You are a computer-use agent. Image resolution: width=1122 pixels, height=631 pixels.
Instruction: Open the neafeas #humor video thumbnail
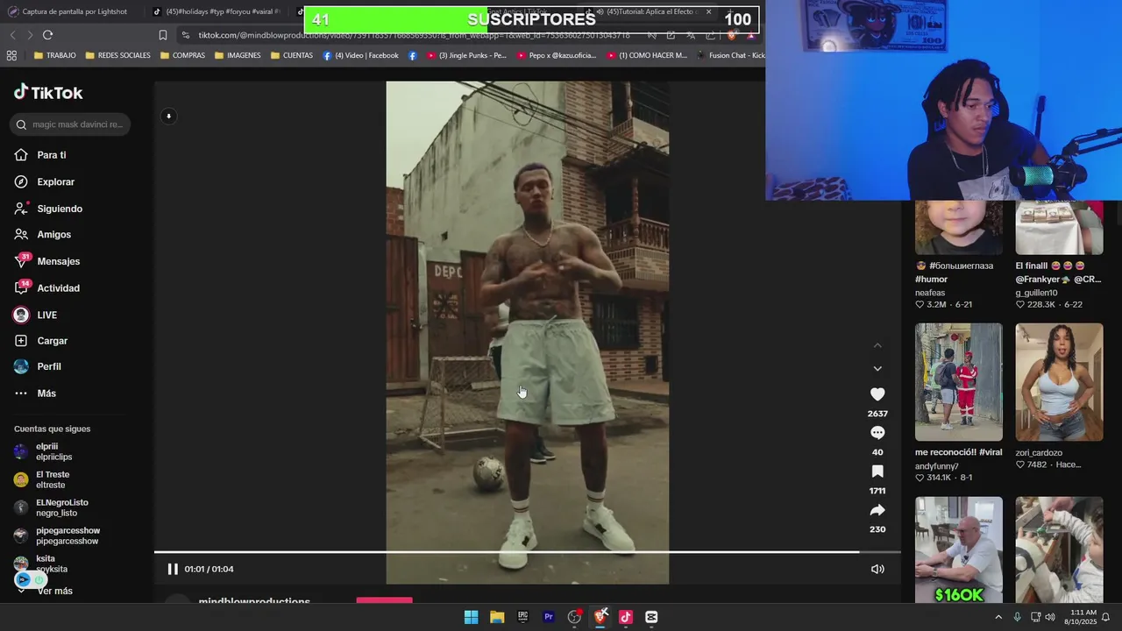959,228
